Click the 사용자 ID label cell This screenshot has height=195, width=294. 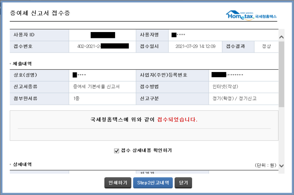point(39,35)
